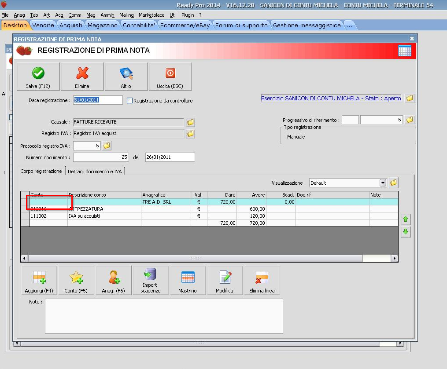Select the ATTREZZATURA row description
Viewport: 447px width, 369px height.
tap(104, 209)
